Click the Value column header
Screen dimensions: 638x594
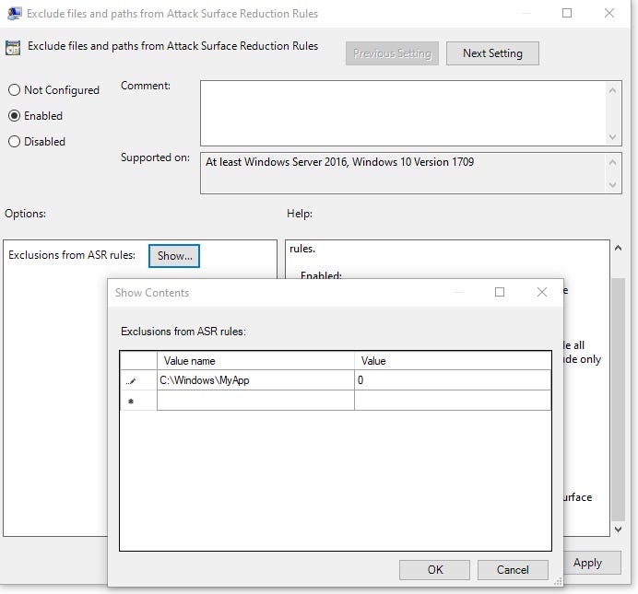pos(452,361)
